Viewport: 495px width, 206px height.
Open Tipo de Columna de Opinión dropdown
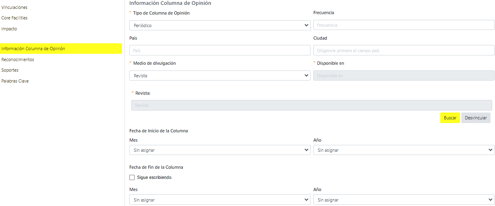[220, 25]
